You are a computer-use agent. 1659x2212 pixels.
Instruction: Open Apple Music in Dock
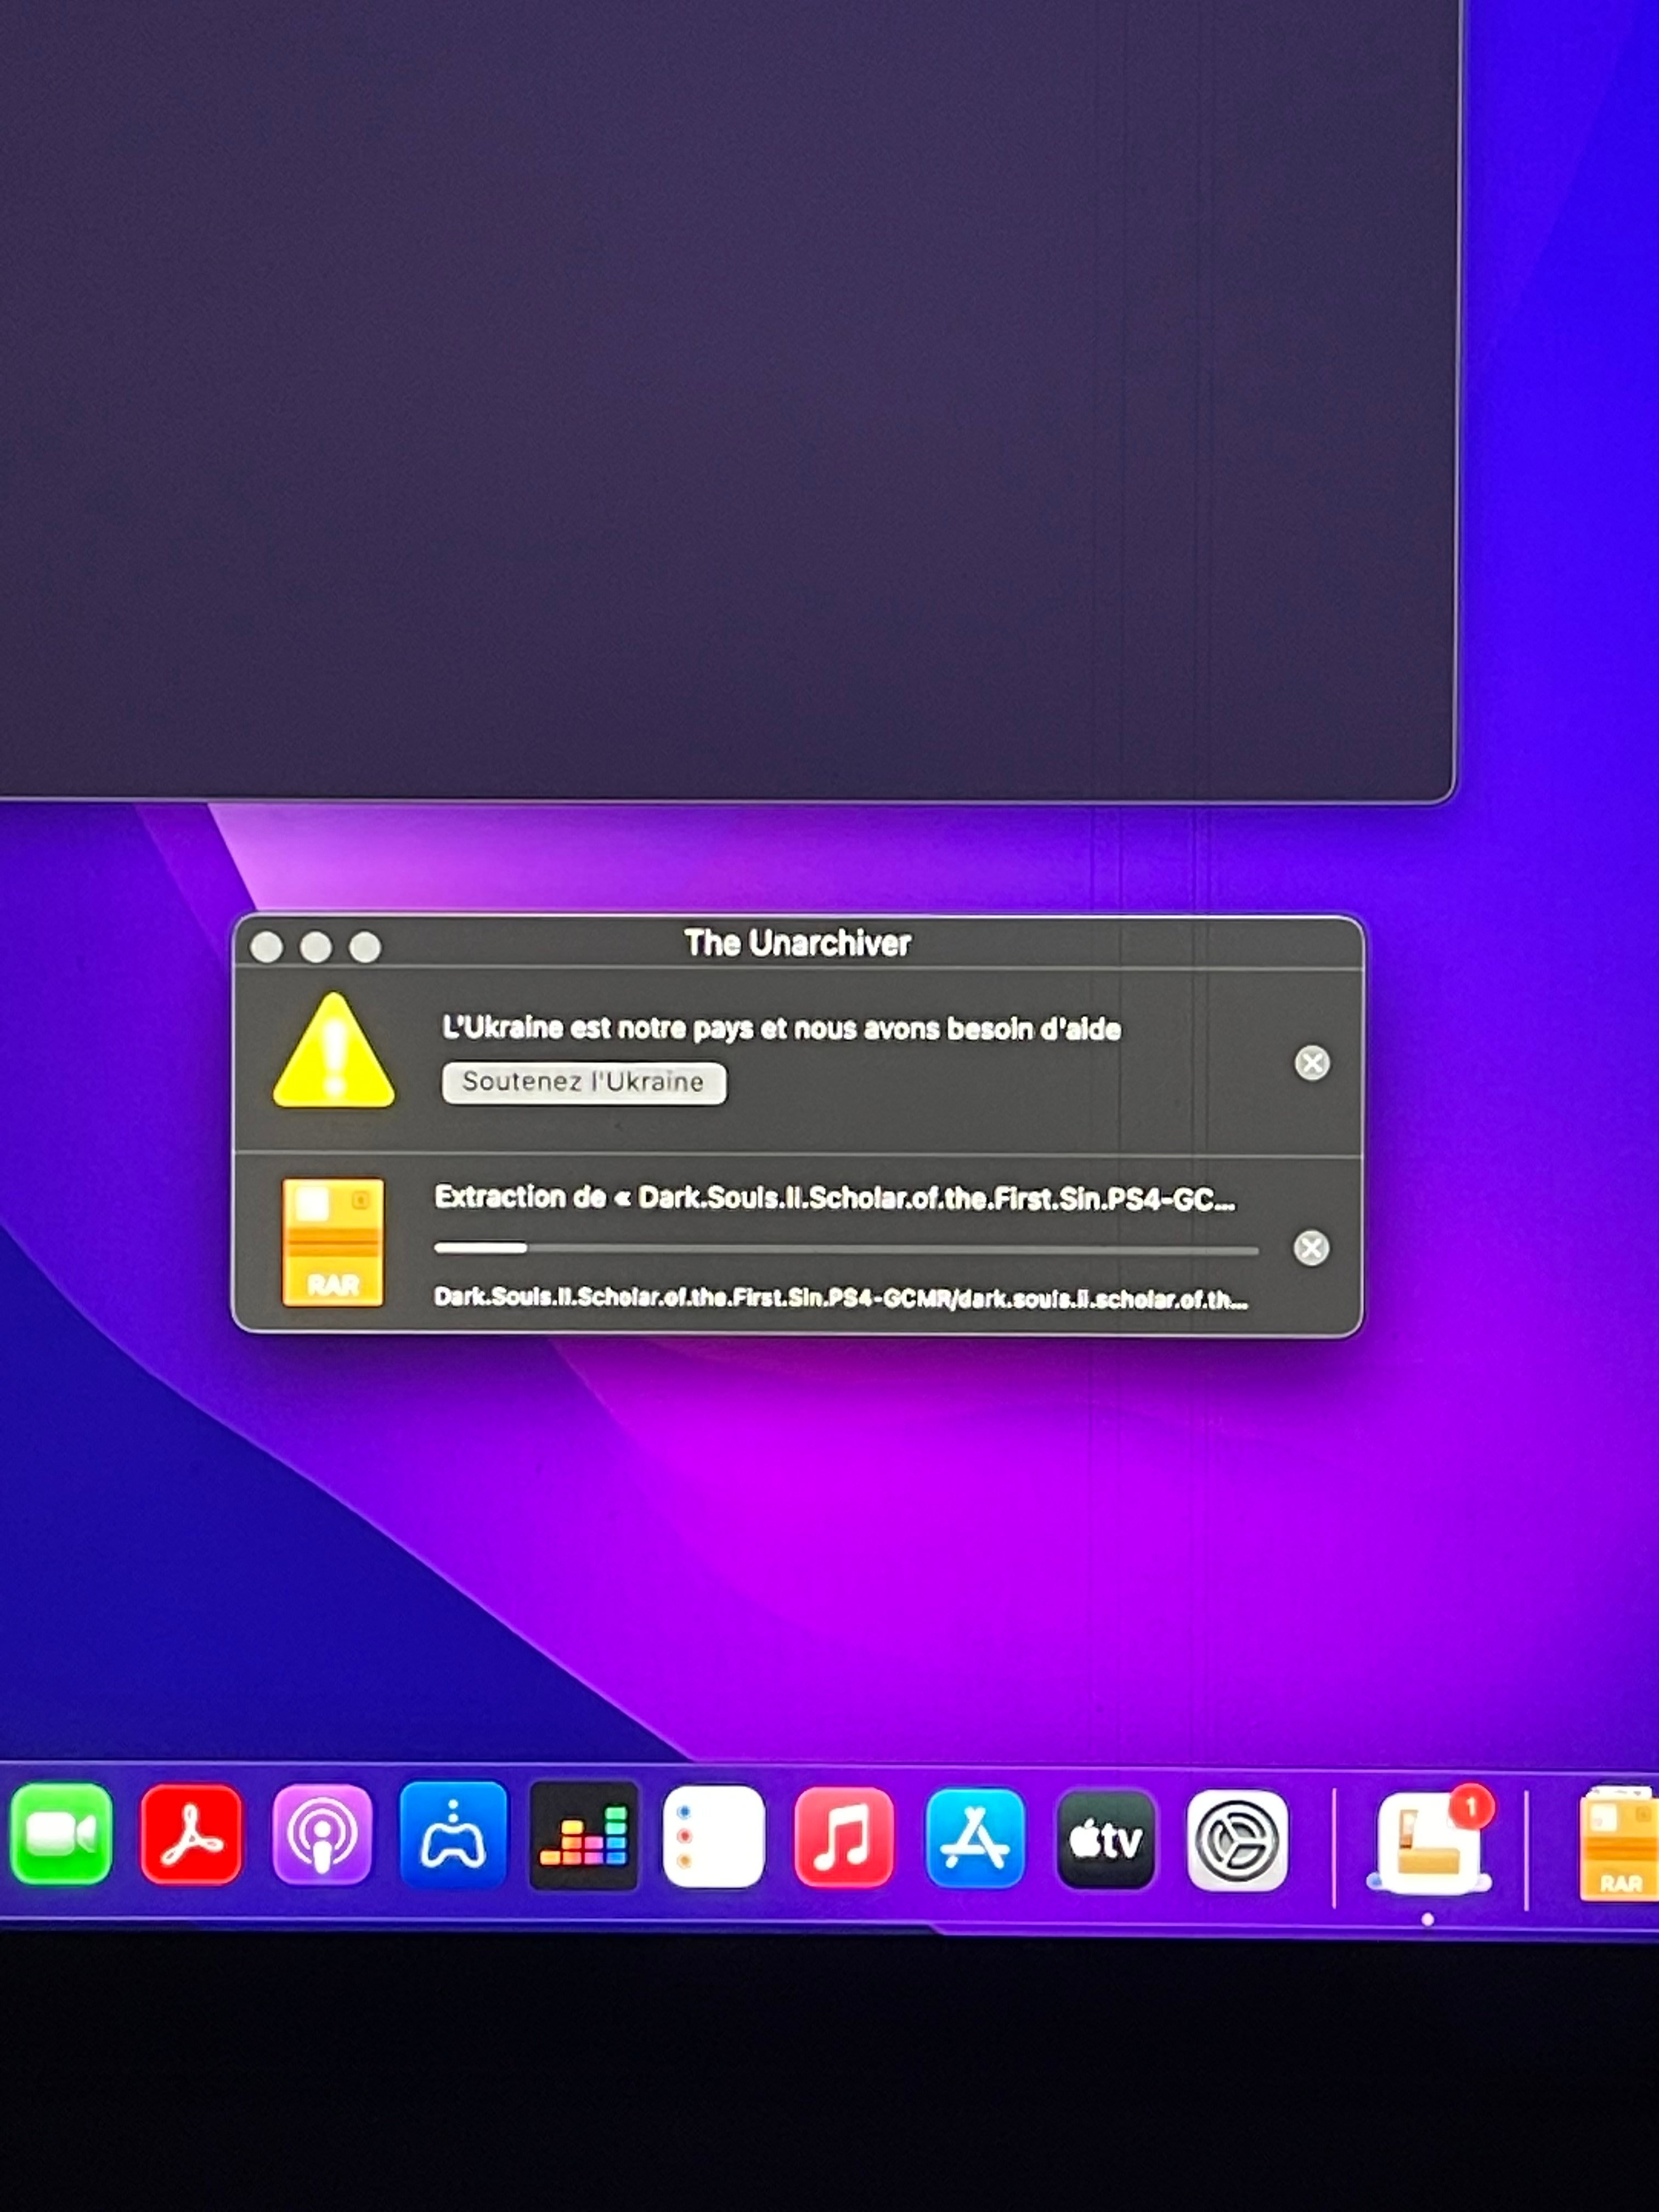click(844, 1838)
